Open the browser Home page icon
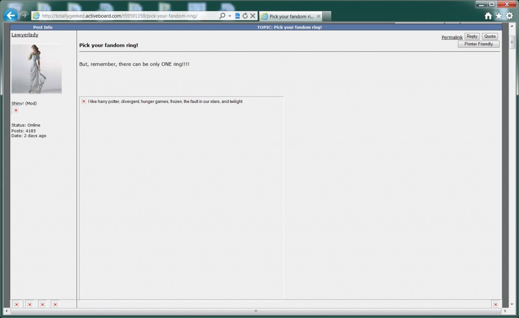The height and width of the screenshot is (318, 519). pyautogui.click(x=488, y=16)
